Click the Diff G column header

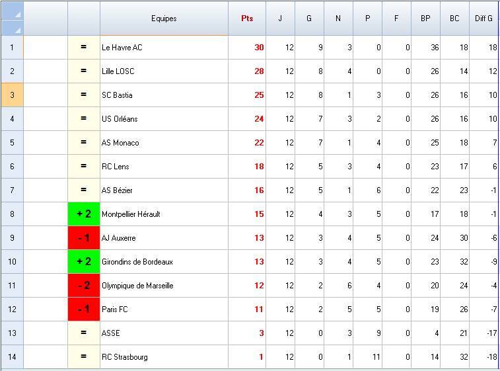tap(483, 19)
